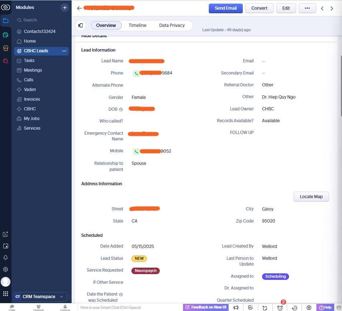Open recent items history icon

pos(294,308)
